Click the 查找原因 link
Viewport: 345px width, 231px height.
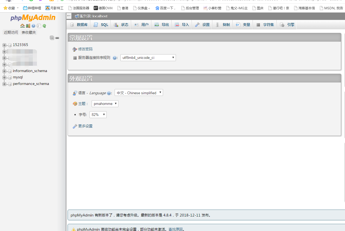(176, 229)
